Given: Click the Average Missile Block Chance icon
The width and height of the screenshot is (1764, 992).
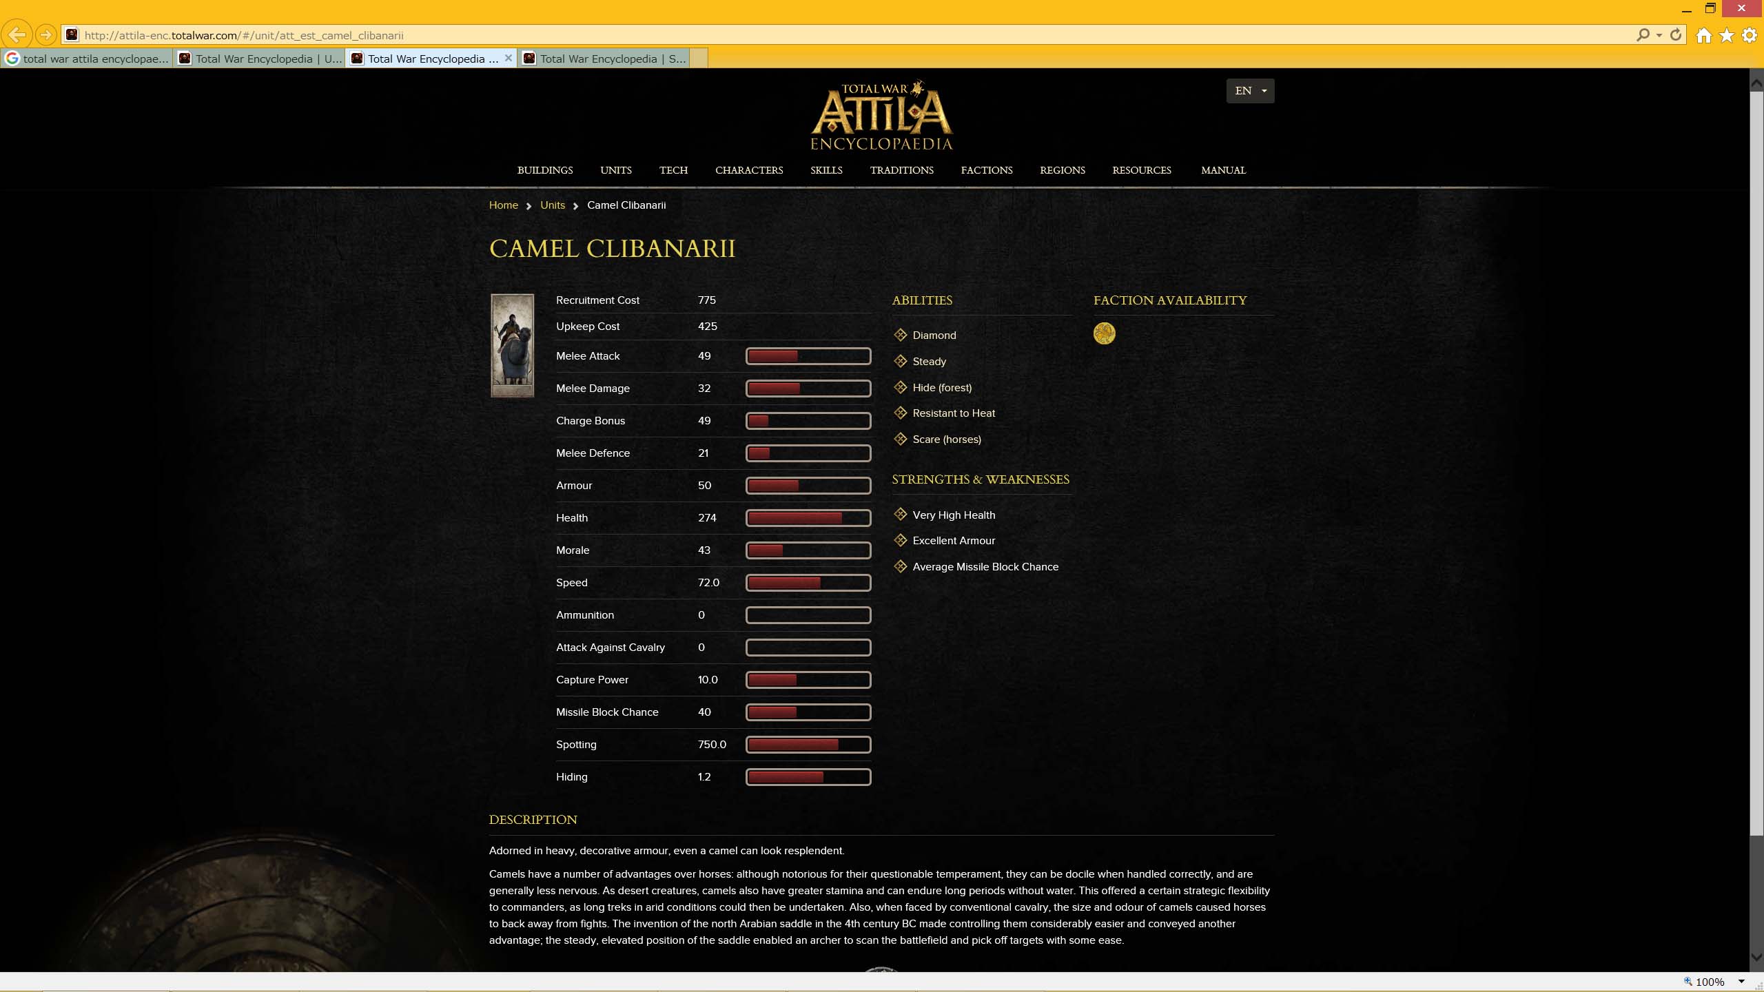Looking at the screenshot, I should pyautogui.click(x=900, y=566).
